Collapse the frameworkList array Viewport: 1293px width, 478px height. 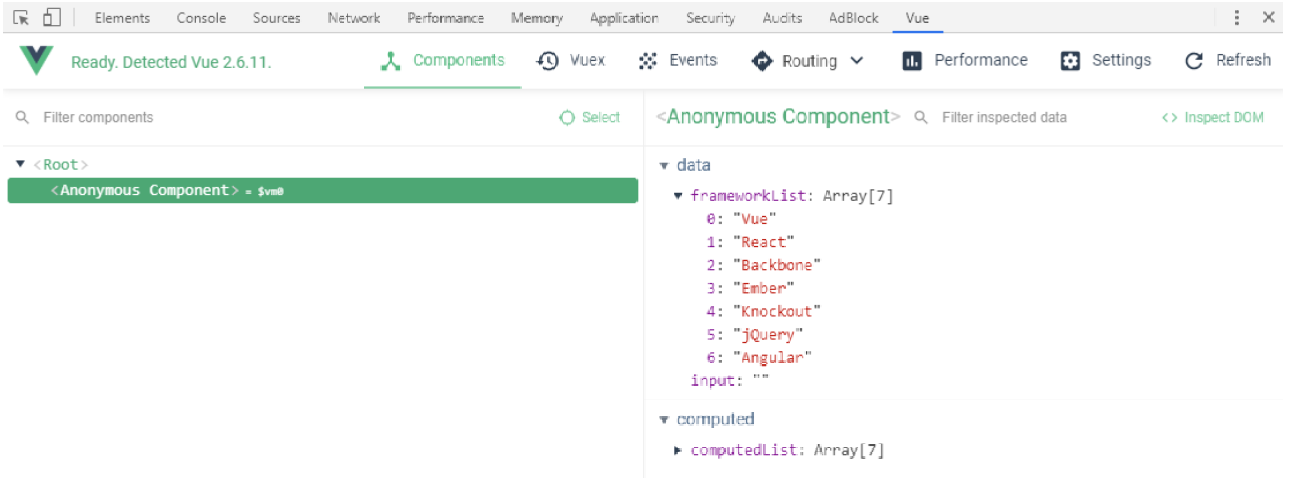[678, 195]
